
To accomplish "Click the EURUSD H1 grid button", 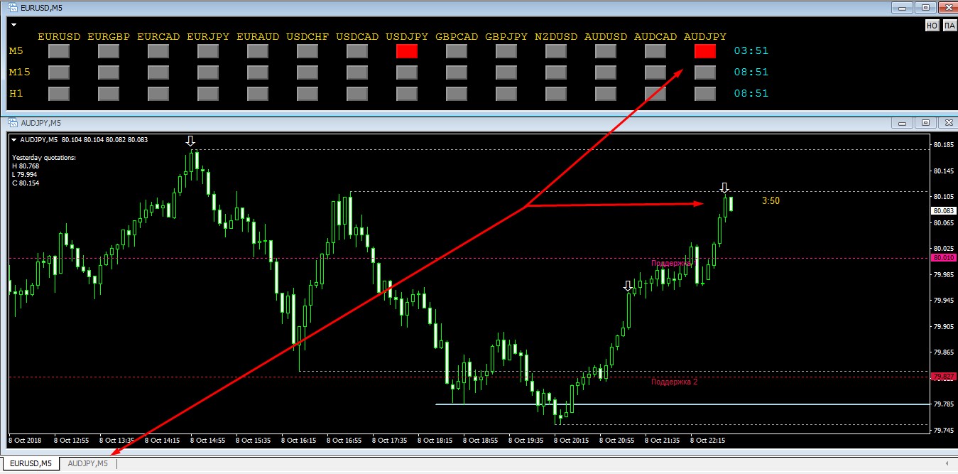I will 59,94.
